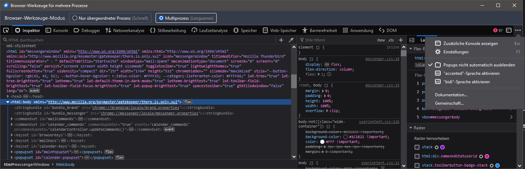Toggle the .cls class panel button
Image resolution: width=525 pixels, height=169 pixels.
pyautogui.click(x=391, y=40)
